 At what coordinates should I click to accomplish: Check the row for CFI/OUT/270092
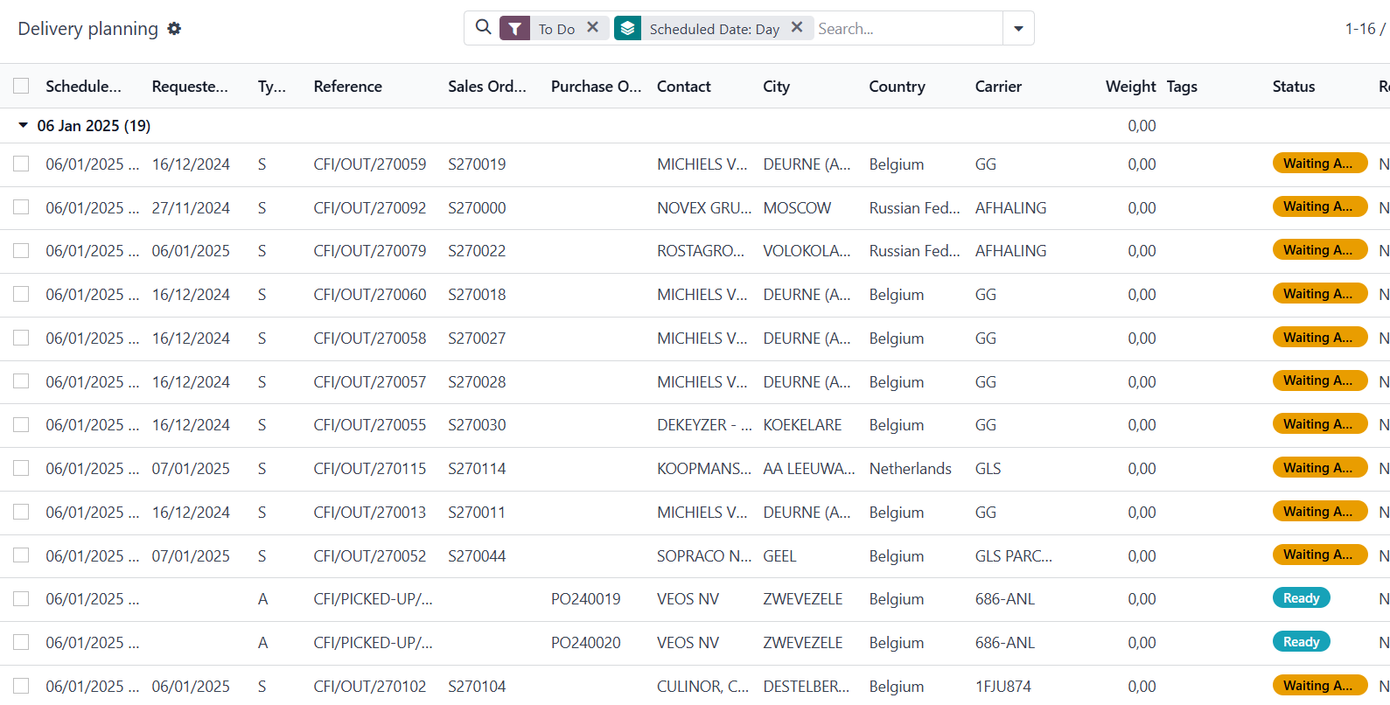pos(21,207)
